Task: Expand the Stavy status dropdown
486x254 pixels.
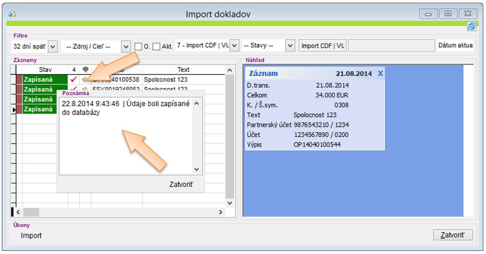Action: pos(291,46)
